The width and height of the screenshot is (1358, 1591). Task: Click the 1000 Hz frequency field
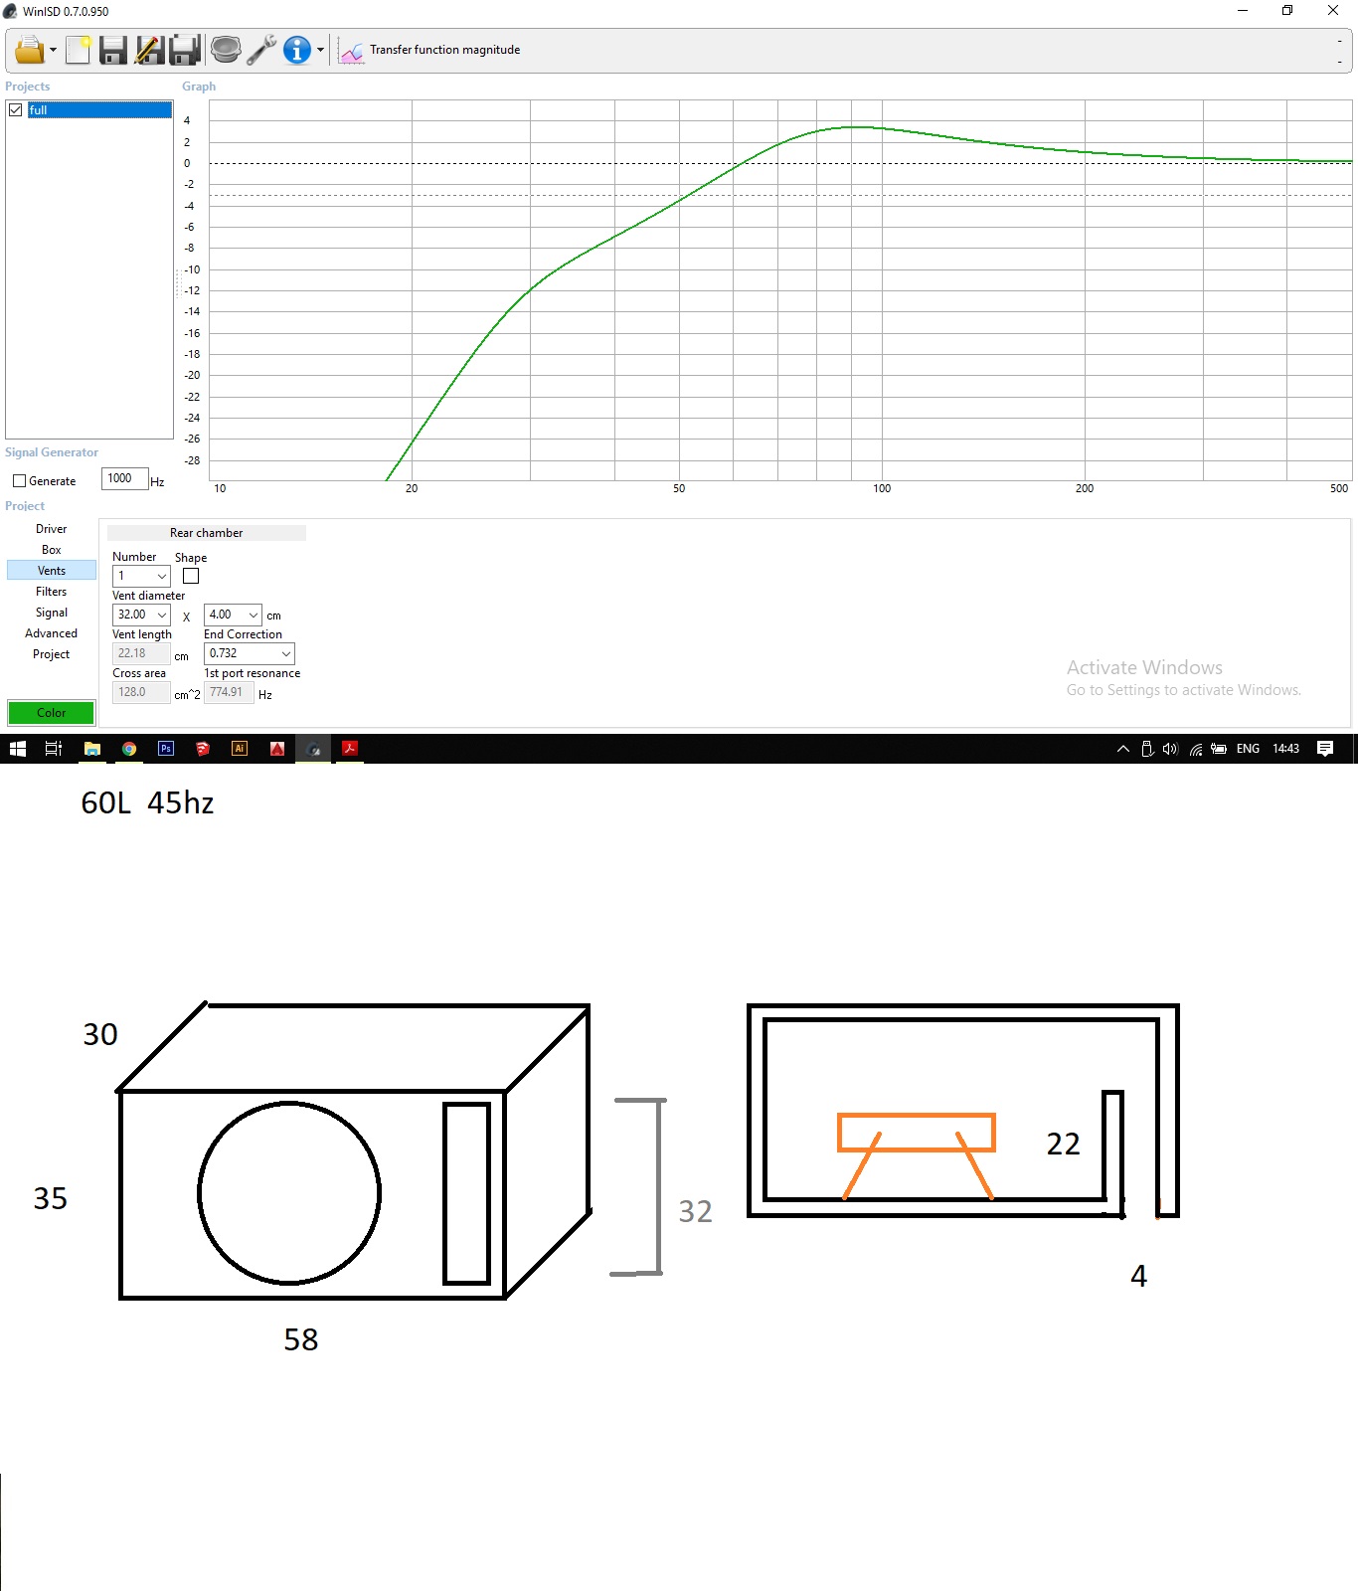pyautogui.click(x=125, y=478)
